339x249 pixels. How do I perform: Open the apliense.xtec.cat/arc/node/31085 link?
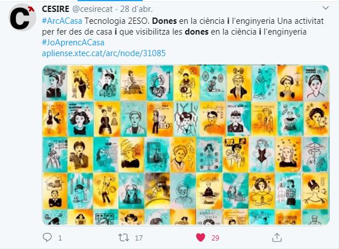coord(104,53)
